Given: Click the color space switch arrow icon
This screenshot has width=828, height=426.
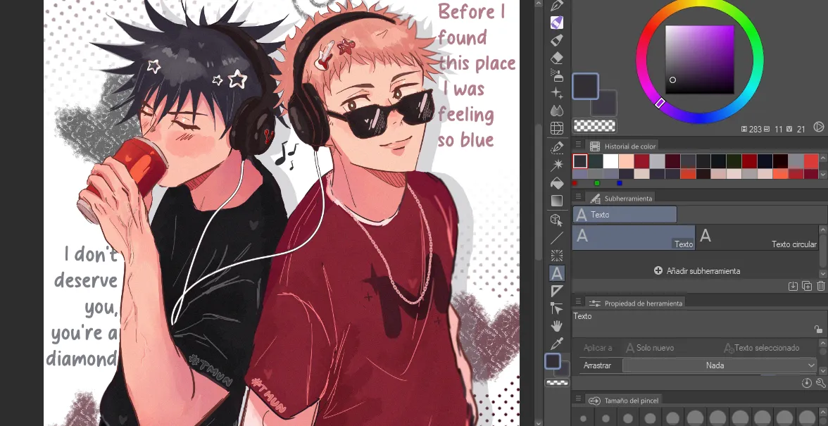Looking at the screenshot, I should 818,127.
